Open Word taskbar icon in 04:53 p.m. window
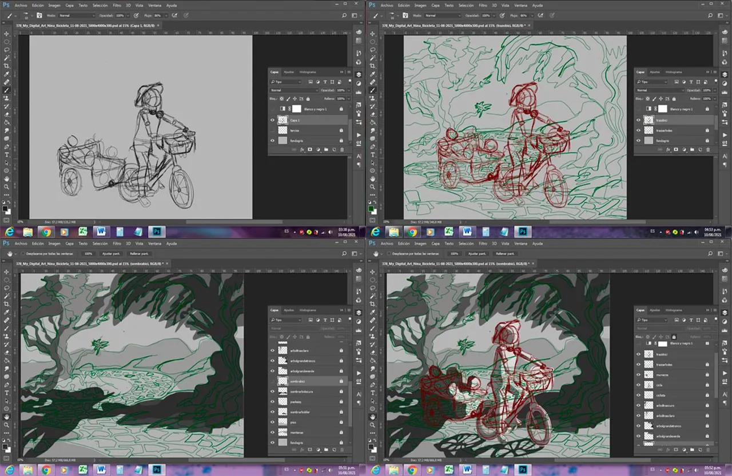The height and width of the screenshot is (476, 732). pos(467,231)
